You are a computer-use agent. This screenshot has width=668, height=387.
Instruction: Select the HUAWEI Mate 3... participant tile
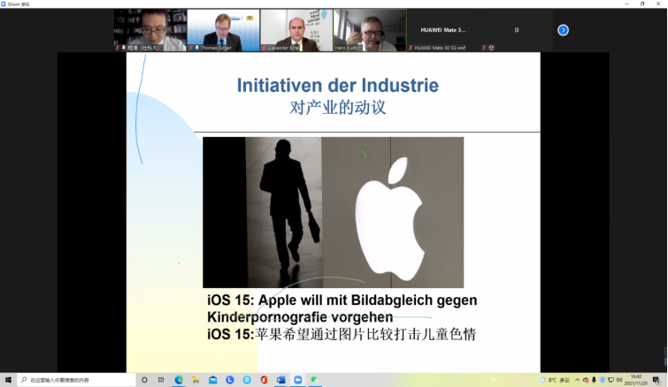pos(443,30)
